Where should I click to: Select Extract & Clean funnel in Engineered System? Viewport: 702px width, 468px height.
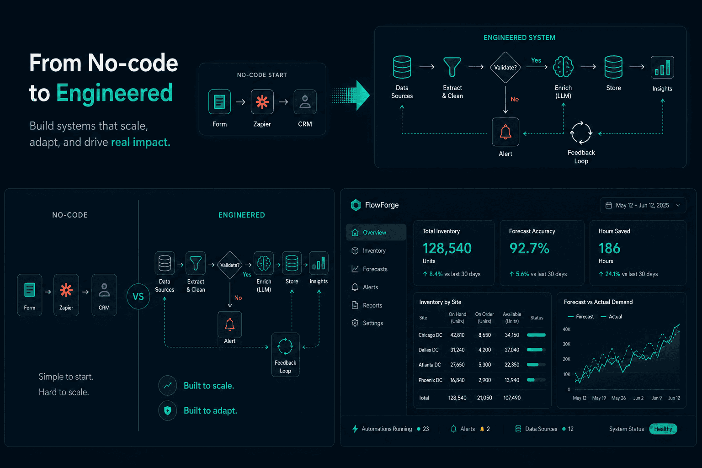452,67
